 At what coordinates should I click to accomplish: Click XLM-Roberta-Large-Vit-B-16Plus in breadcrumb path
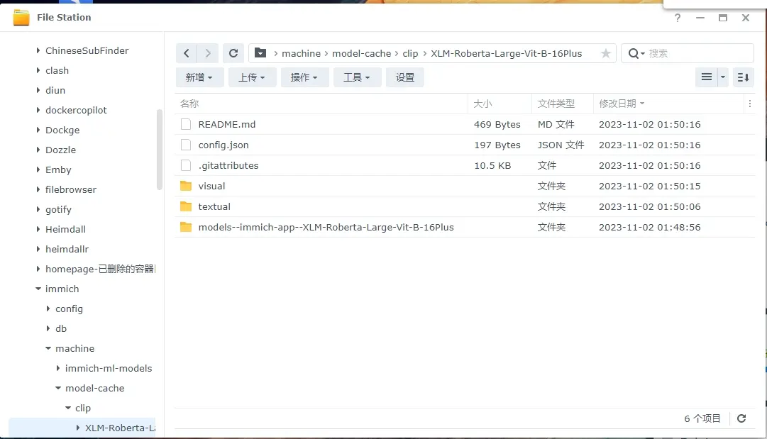coord(507,53)
